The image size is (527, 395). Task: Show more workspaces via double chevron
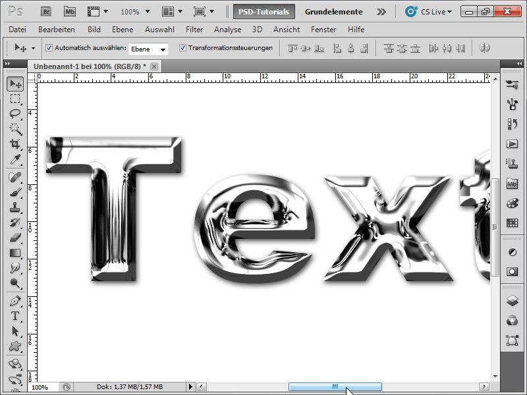[381, 12]
